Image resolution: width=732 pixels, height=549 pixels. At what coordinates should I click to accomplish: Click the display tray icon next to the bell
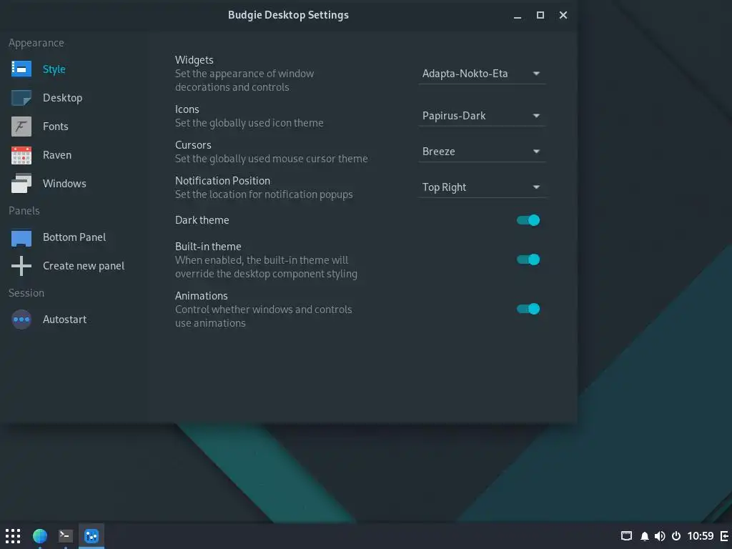click(626, 536)
